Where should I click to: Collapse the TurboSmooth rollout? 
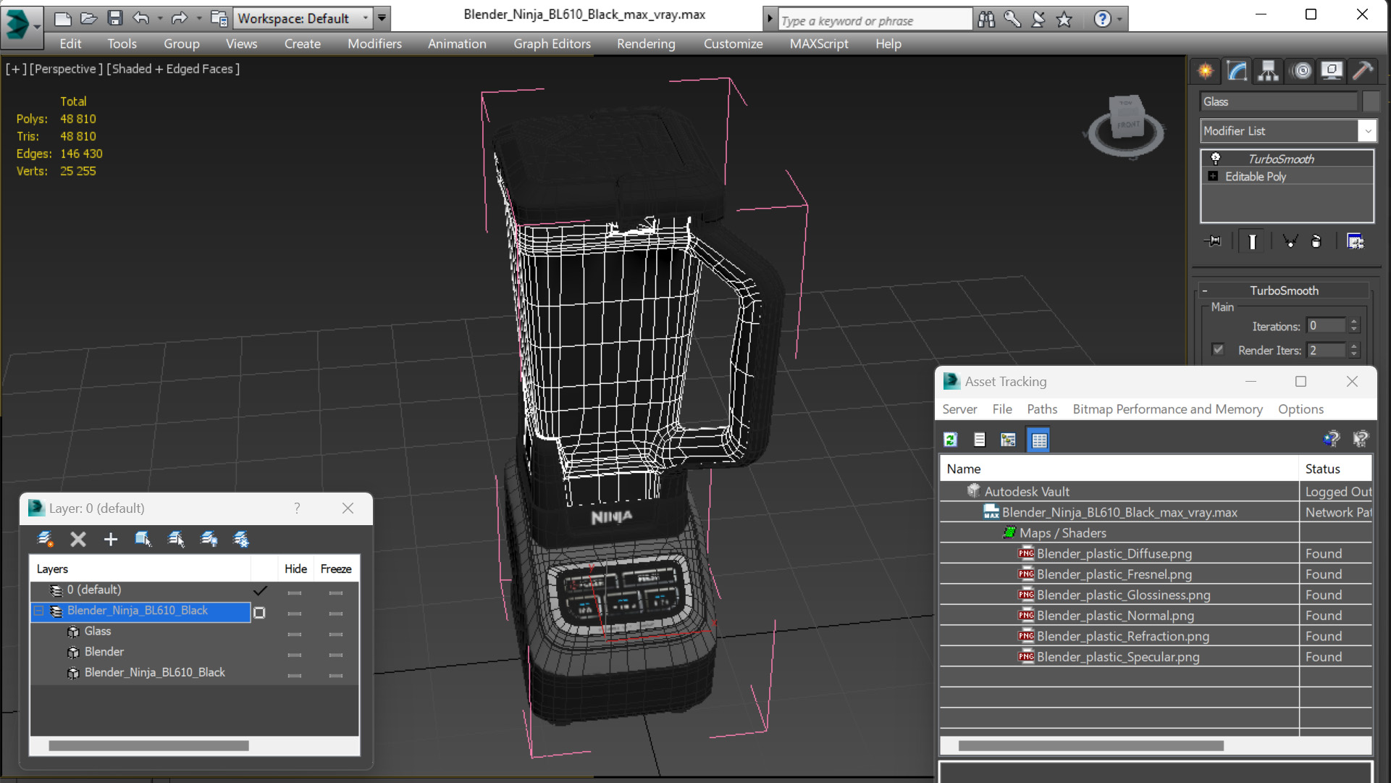[x=1206, y=290]
